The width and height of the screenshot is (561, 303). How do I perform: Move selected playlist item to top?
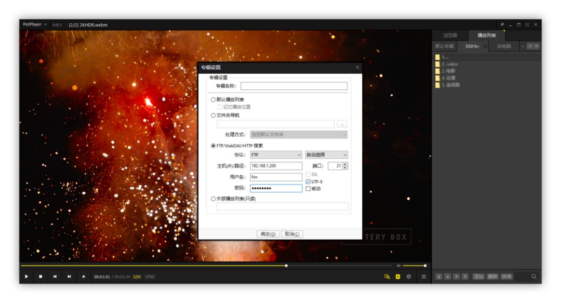tap(439, 277)
